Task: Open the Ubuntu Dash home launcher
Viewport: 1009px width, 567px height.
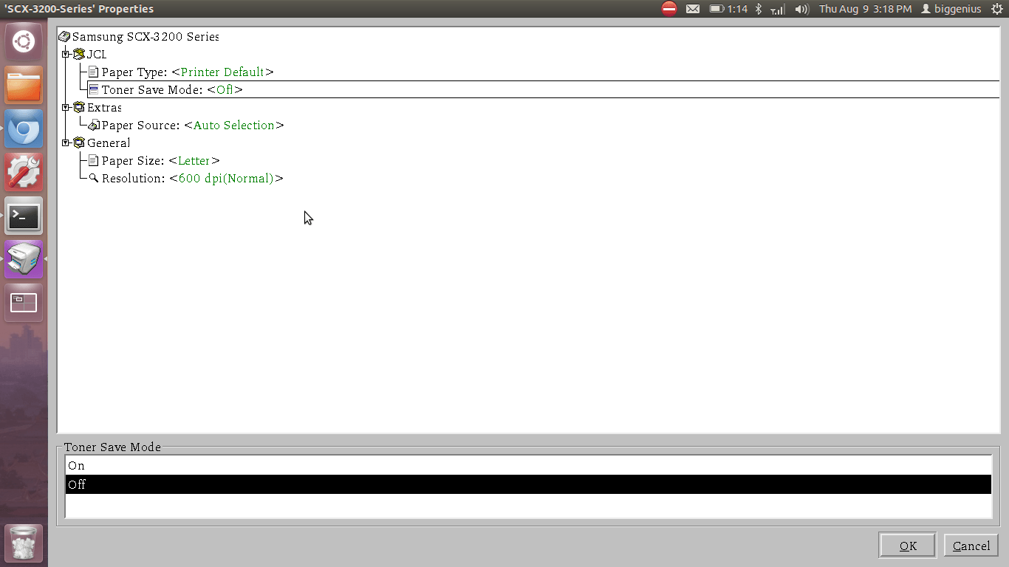Action: [24, 41]
